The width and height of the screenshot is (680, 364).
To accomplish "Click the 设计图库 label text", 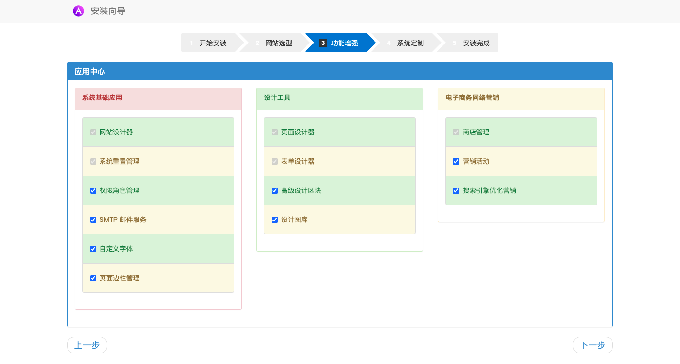I will 295,220.
